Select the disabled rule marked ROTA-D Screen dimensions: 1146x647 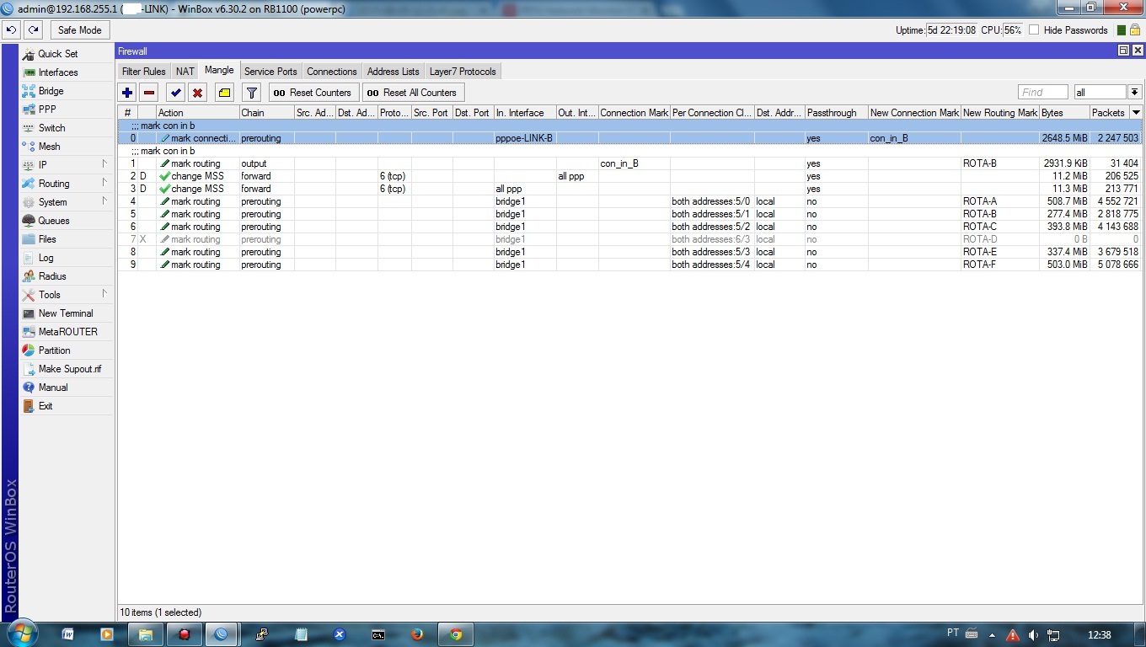point(629,239)
